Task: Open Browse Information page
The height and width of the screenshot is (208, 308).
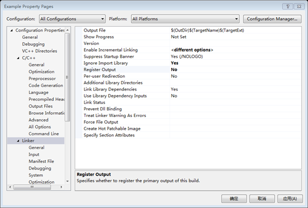Action: (47, 113)
